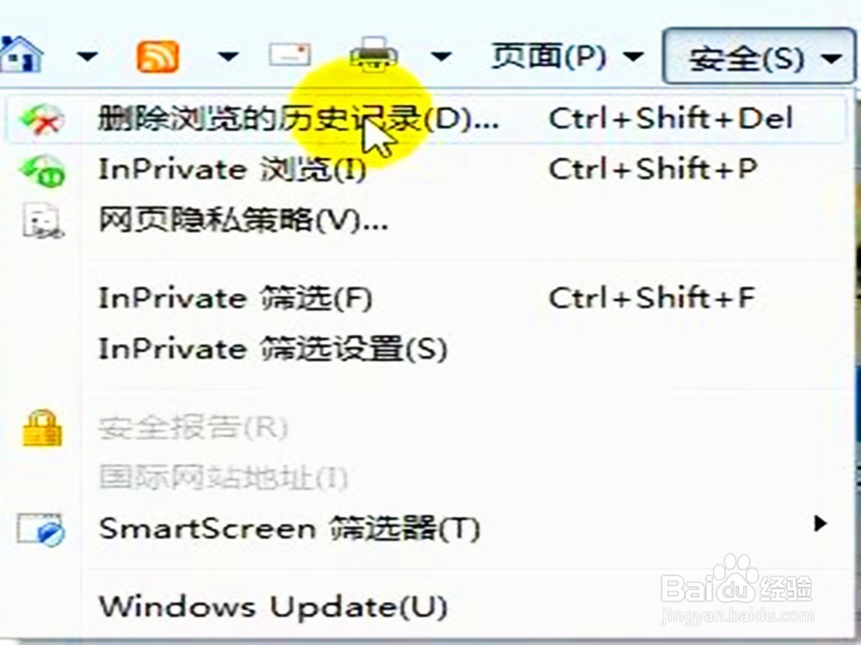The image size is (861, 645).
Task: Expand the Home button dropdown arrow
Action: 87,56
